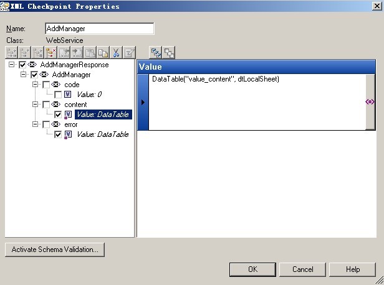
Task: Check the Value: 0 checkbox
Action: 58,95
